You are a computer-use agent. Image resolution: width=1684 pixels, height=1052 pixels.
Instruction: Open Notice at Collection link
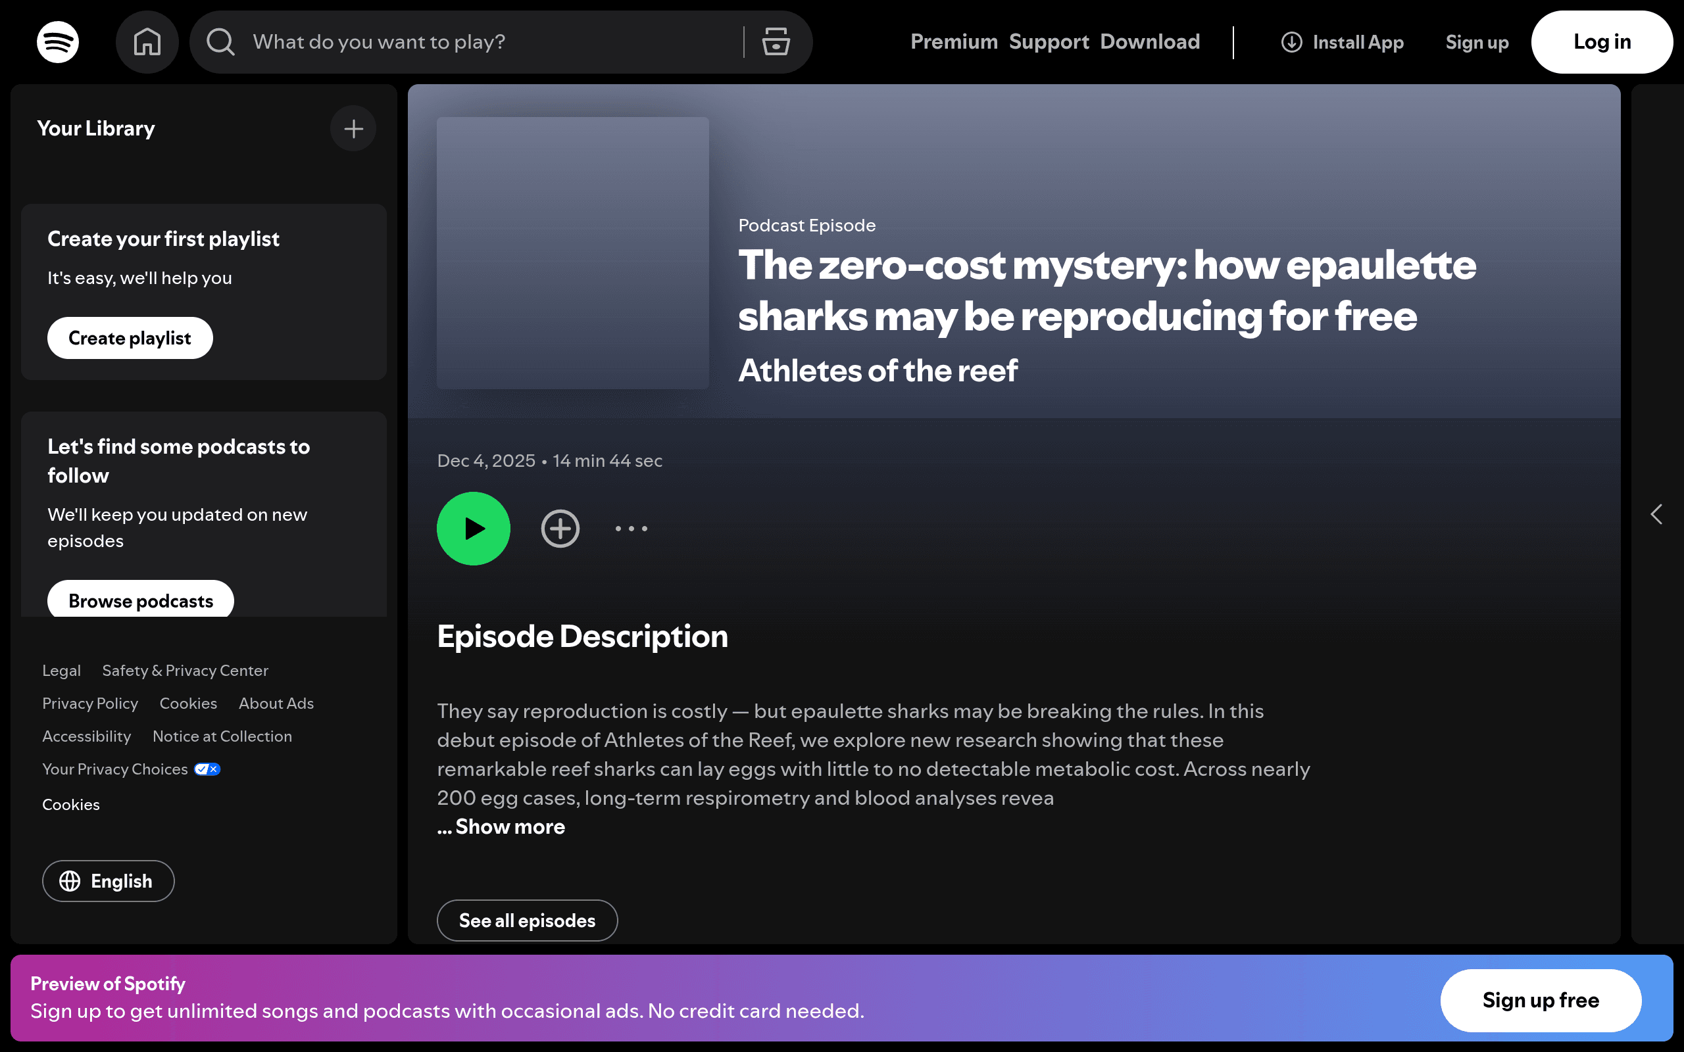click(x=222, y=736)
